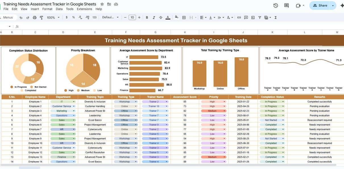This screenshot has width=344, height=169.
Task: Click the paint format icon
Action: tap(42, 18)
